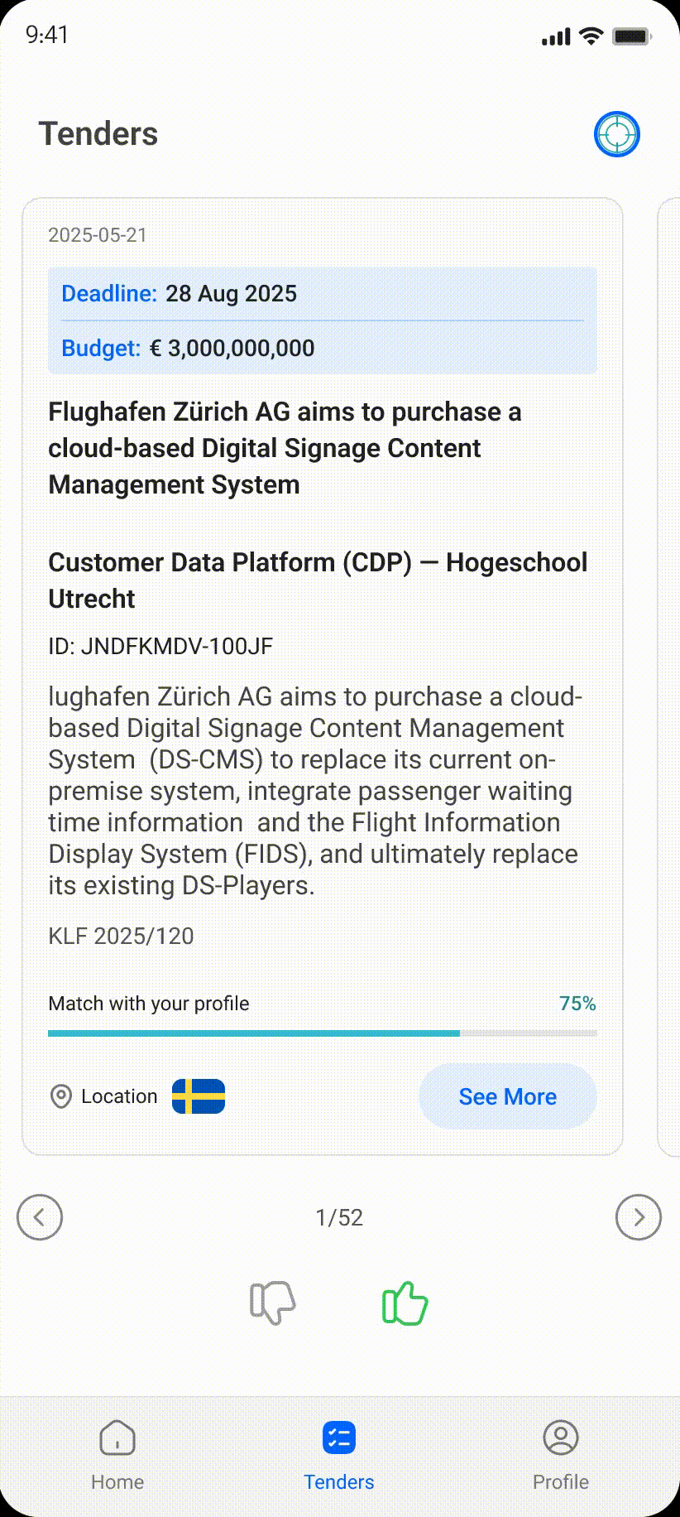Screen dimensions: 680x1517
Task: Click the green thumbs up icon
Action: pos(405,1303)
